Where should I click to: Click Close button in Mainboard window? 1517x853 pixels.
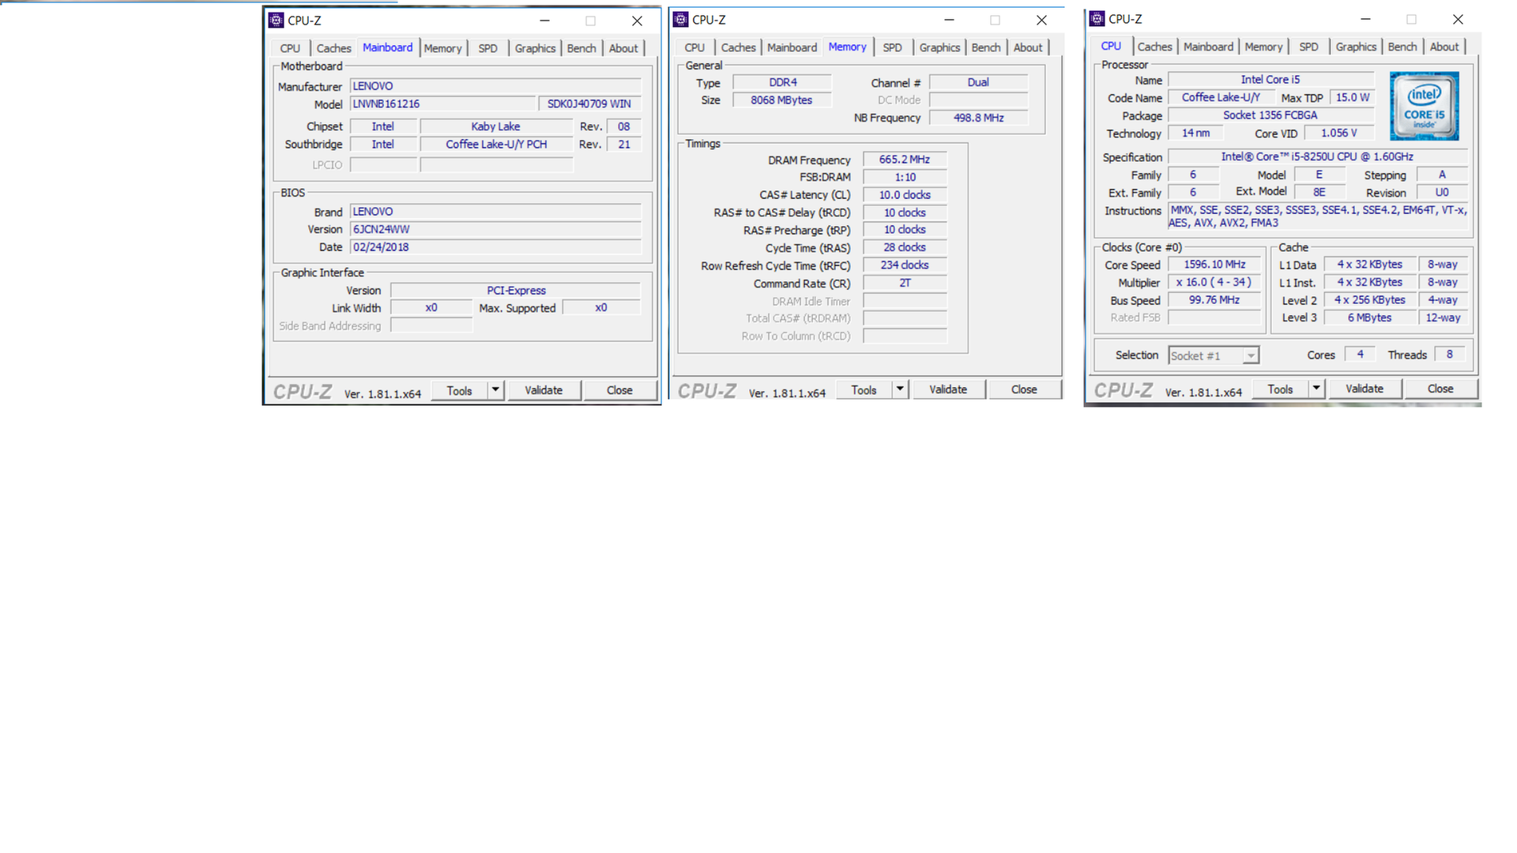click(619, 390)
